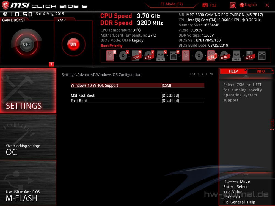Toggle the Game Boost OFF knob
Image resolution: width=275 pixels, height=206 pixels.
click(x=27, y=44)
